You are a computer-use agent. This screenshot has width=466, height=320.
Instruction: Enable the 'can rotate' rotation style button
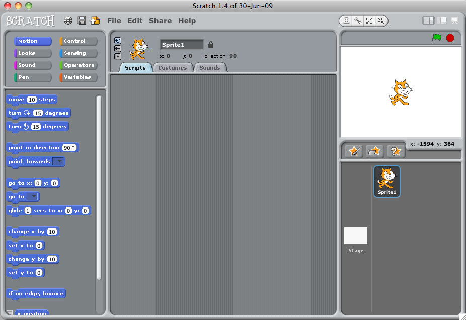point(118,41)
